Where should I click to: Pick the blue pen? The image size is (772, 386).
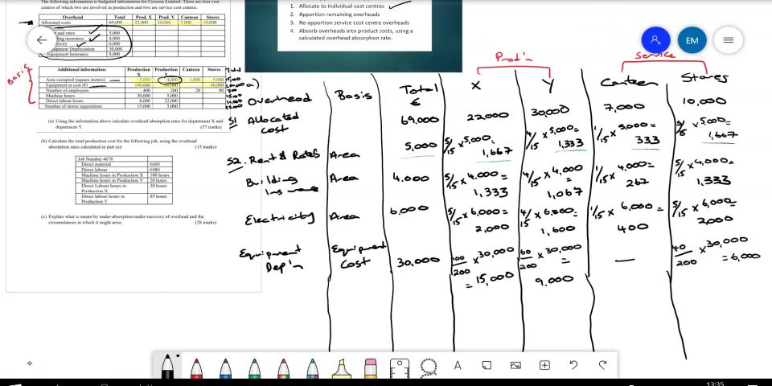coord(225,367)
